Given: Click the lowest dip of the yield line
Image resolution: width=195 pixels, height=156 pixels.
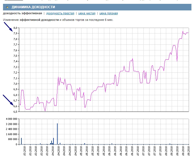Looking at the screenshot, I should 45,111.
